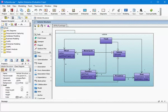
Task: Open the Project toolbar button
Action: coord(4,11)
